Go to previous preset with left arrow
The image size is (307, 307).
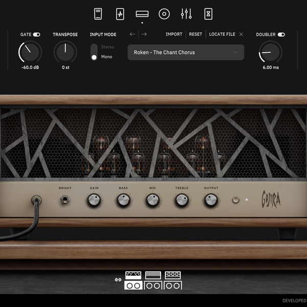point(133,34)
